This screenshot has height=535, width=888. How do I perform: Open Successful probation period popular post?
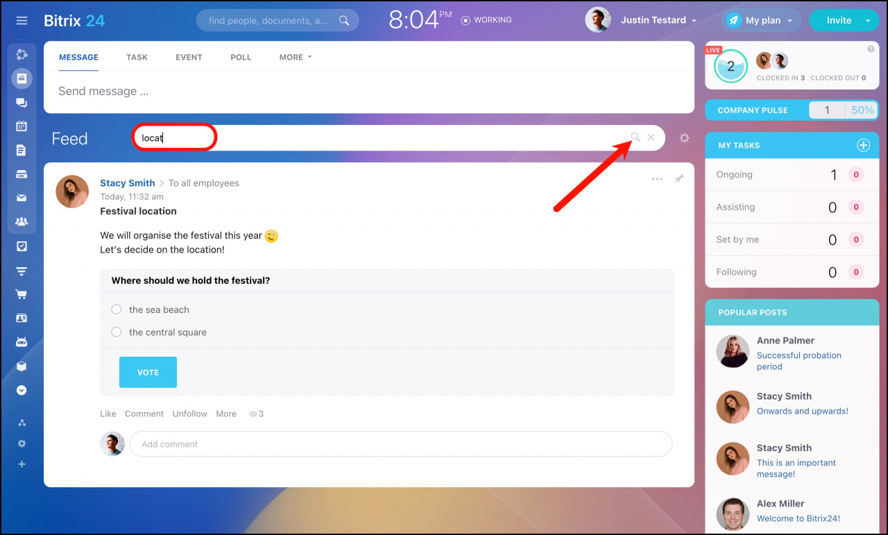click(x=799, y=361)
